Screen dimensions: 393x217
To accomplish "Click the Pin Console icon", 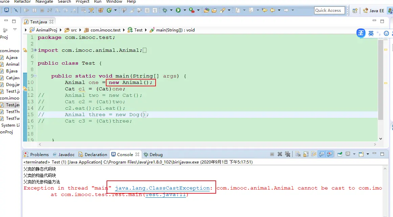I will [340, 154].
